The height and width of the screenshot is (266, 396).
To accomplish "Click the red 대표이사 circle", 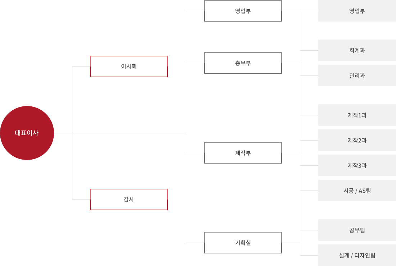I will click(27, 133).
